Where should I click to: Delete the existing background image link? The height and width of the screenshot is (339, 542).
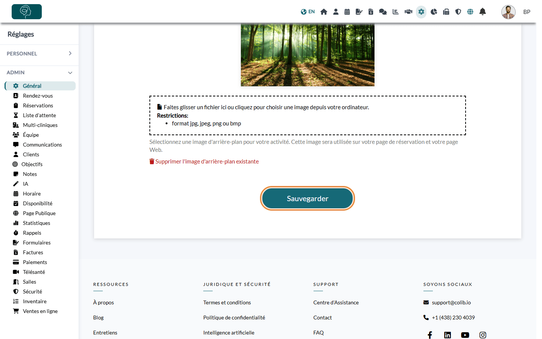click(204, 162)
